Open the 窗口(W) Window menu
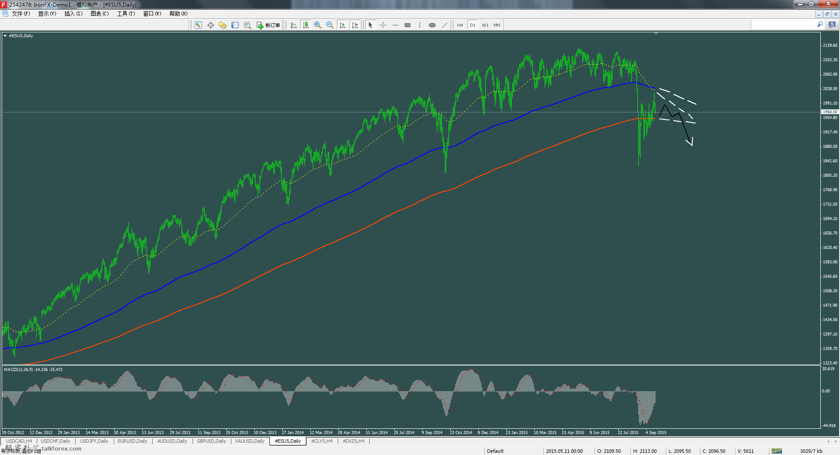The width and height of the screenshot is (840, 455). point(152,14)
